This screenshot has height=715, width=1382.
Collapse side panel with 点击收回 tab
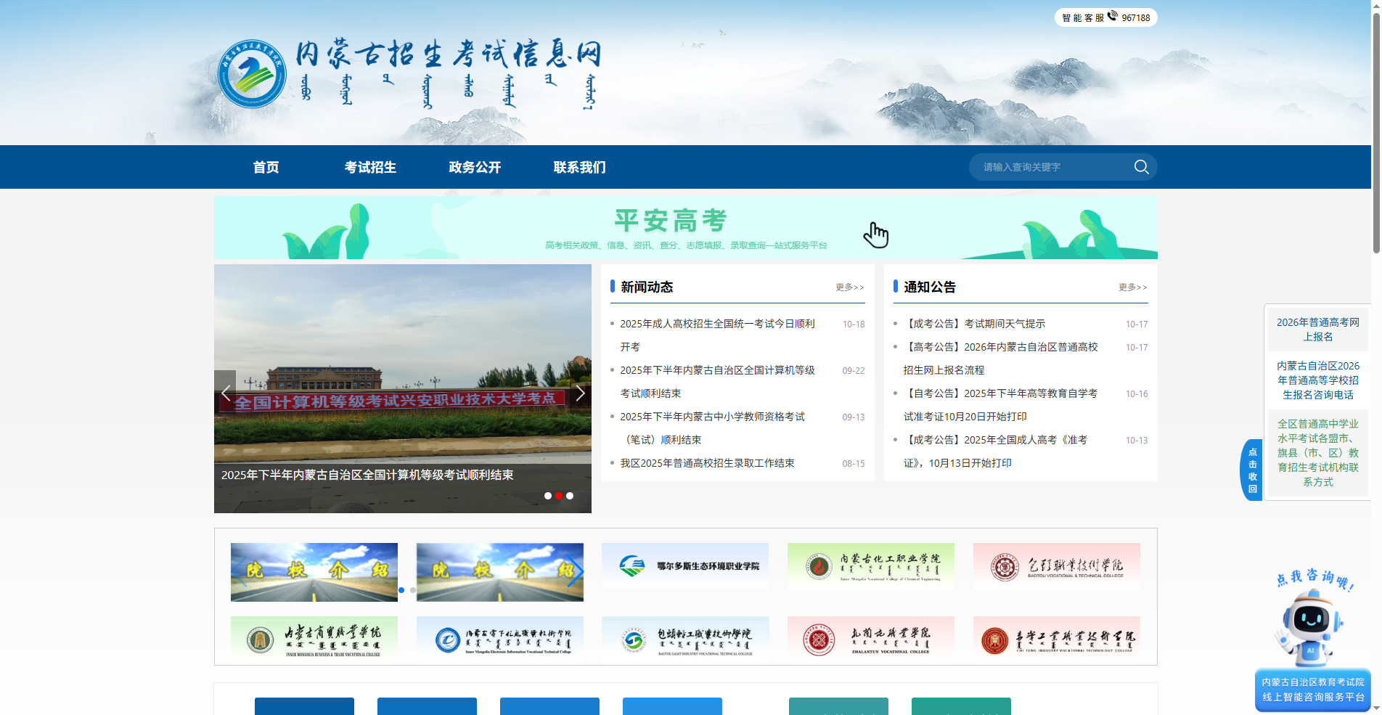pos(1252,470)
